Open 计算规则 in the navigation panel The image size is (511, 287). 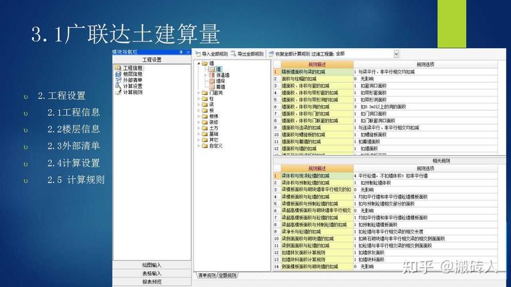[132, 92]
